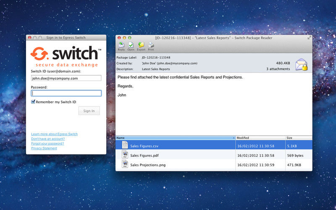Open Learn more about Egress Switch link

(55, 134)
